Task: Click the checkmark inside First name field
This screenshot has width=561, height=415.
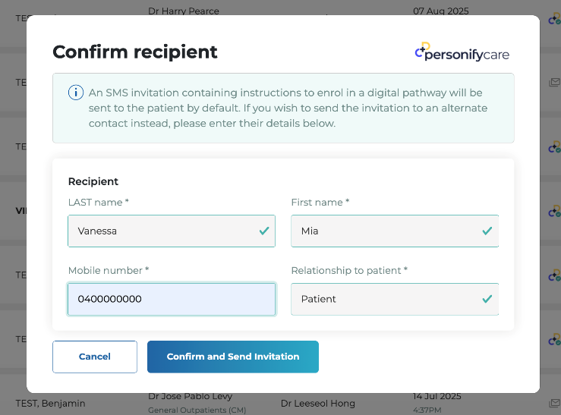Action: (x=487, y=231)
